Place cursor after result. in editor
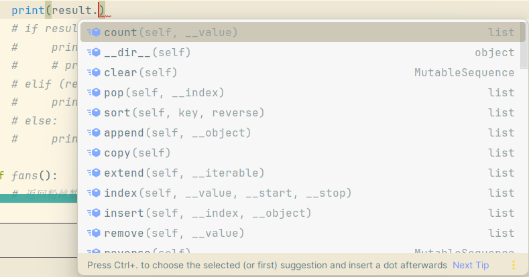The width and height of the screenshot is (529, 277). pyautogui.click(x=99, y=10)
